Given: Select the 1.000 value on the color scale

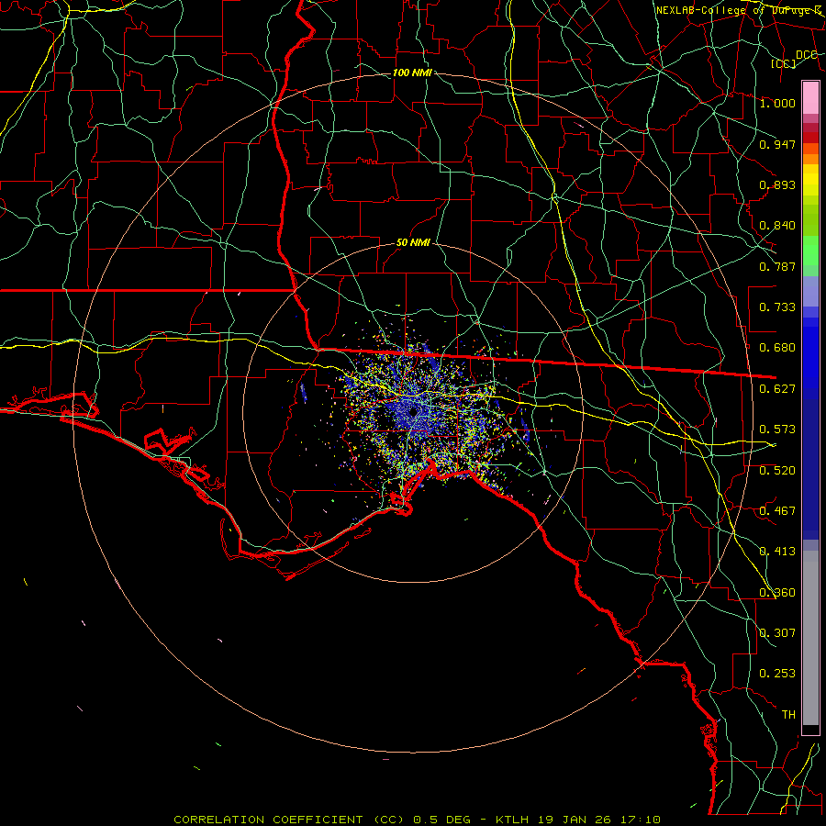Looking at the screenshot, I should point(777,103).
